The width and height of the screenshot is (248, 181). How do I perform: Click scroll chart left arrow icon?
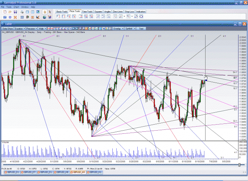pos(73,29)
